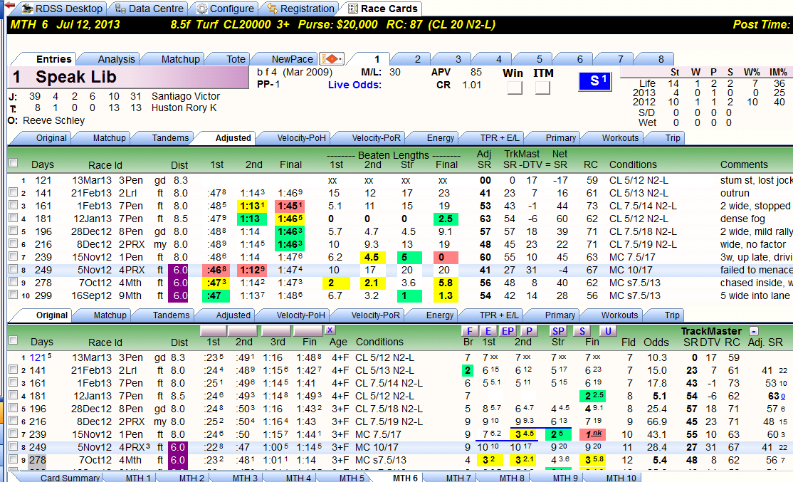Check the 8Dec12 2PRX row in TrackMaster table
793x482 pixels.
click(13, 421)
